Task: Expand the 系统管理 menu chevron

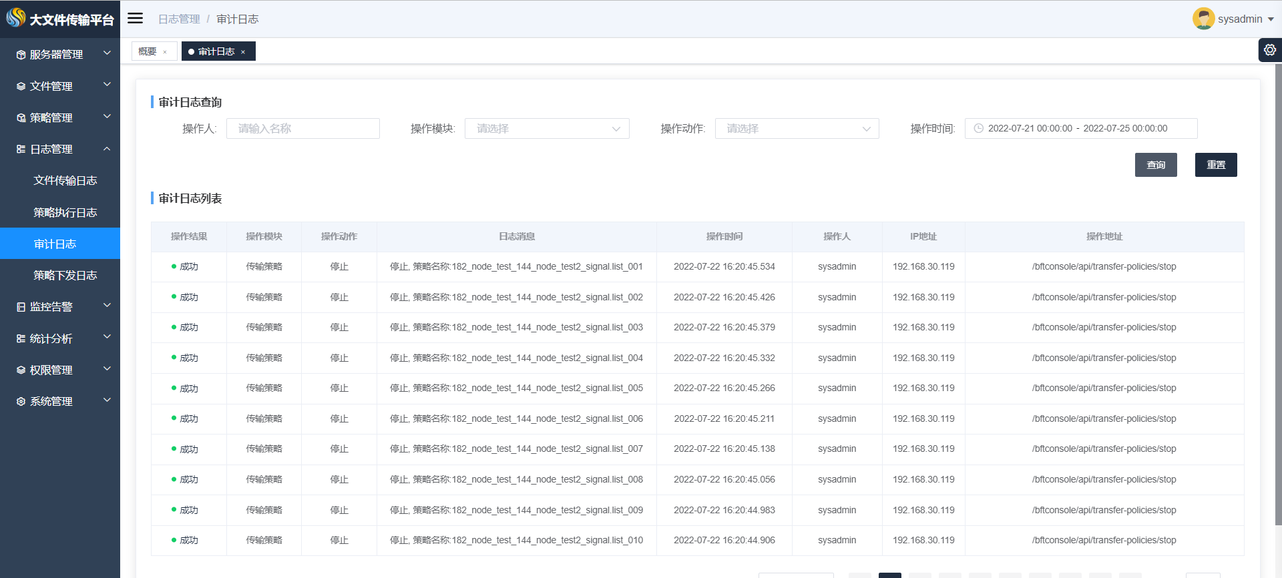Action: point(107,400)
